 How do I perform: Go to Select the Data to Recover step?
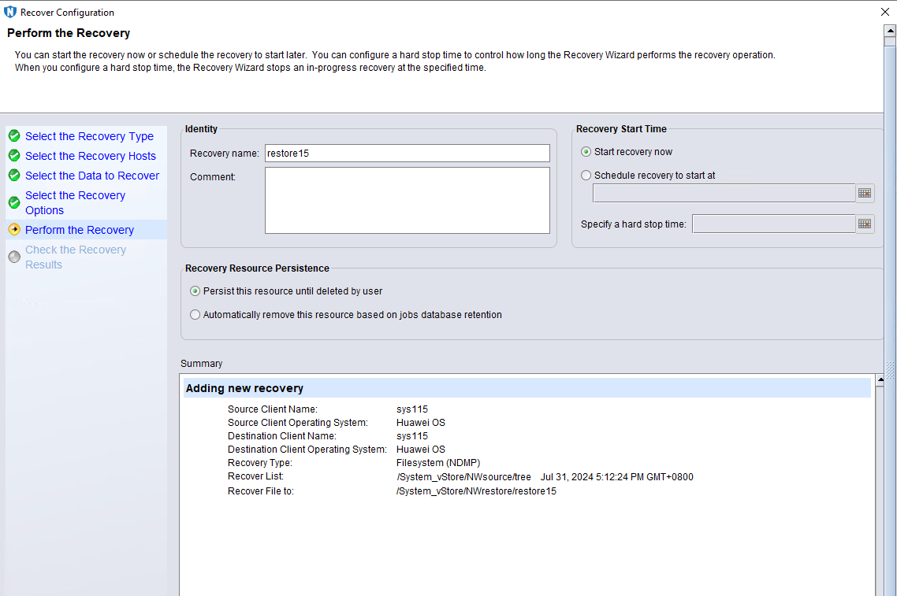(x=92, y=176)
